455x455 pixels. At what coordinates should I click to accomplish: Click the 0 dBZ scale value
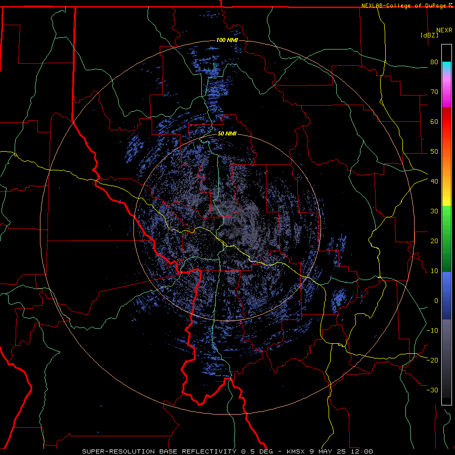[x=436, y=301]
